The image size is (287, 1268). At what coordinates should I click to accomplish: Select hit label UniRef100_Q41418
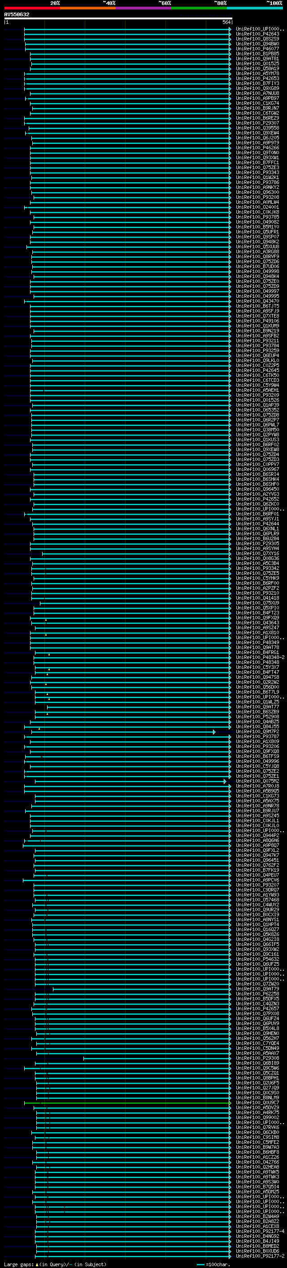(x=257, y=598)
